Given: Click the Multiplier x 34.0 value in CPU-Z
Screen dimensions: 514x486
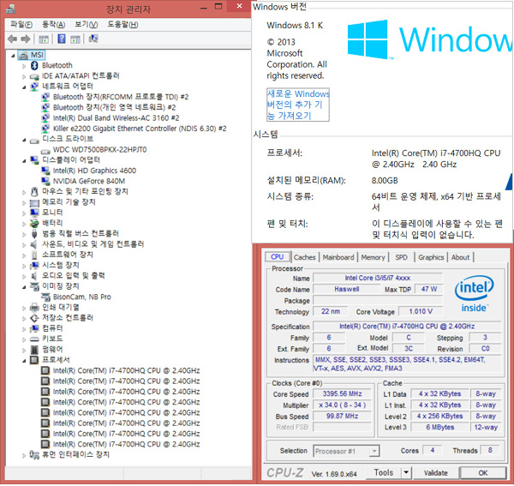Looking at the screenshot, I should pyautogui.click(x=342, y=405).
